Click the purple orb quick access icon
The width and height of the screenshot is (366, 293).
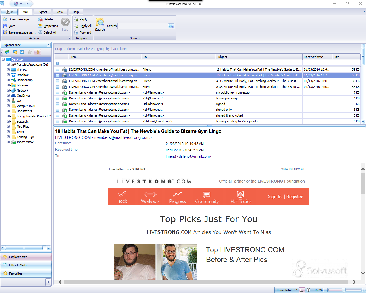click(16, 4)
